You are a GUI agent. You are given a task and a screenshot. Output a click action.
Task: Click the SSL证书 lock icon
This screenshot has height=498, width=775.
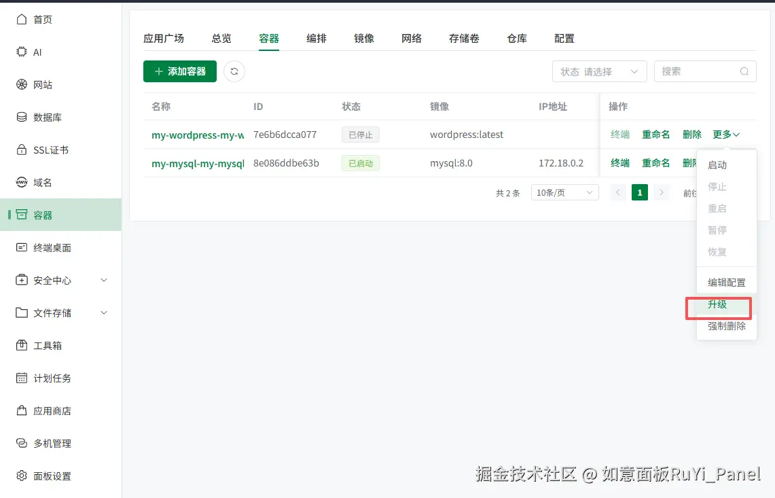tap(22, 150)
